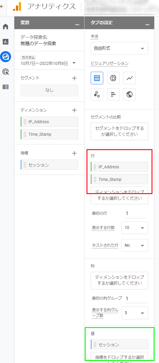Screen dimensions: 159x363
Task: Select the scatter plot visualization
Action: click(97, 94)
